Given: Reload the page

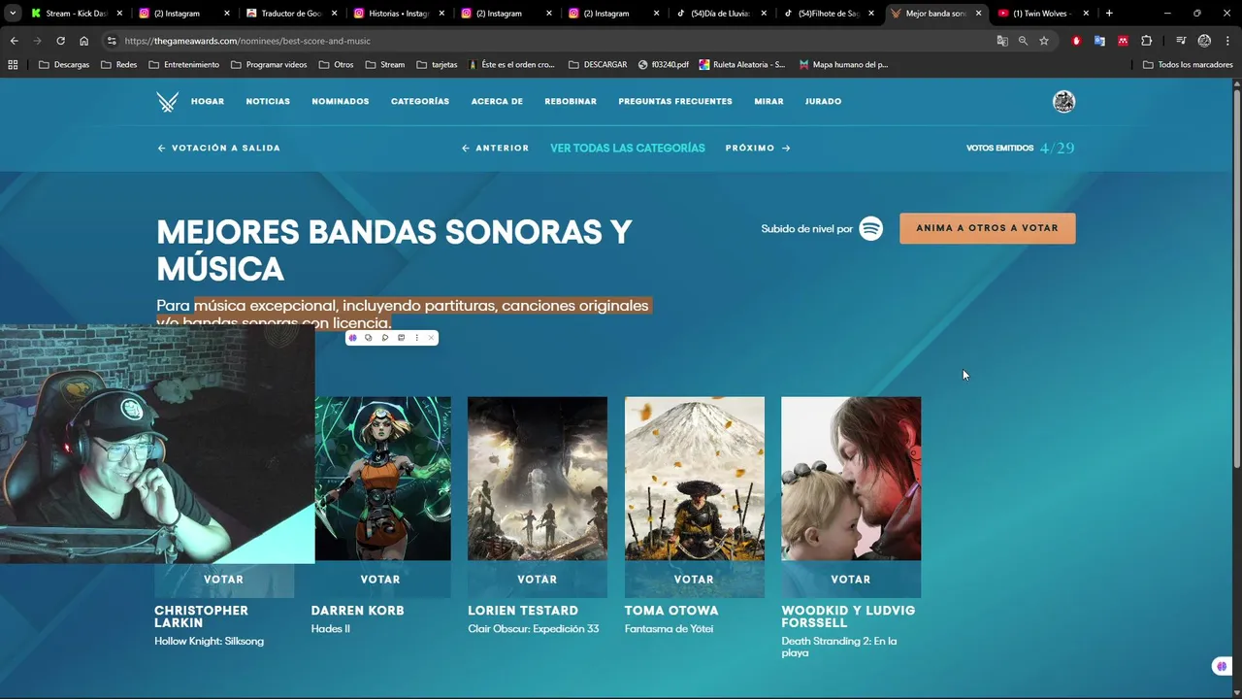Looking at the screenshot, I should pos(60,41).
